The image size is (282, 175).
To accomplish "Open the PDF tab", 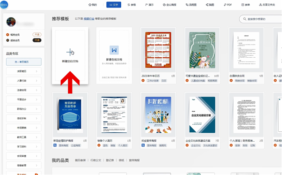I will click(x=227, y=5).
